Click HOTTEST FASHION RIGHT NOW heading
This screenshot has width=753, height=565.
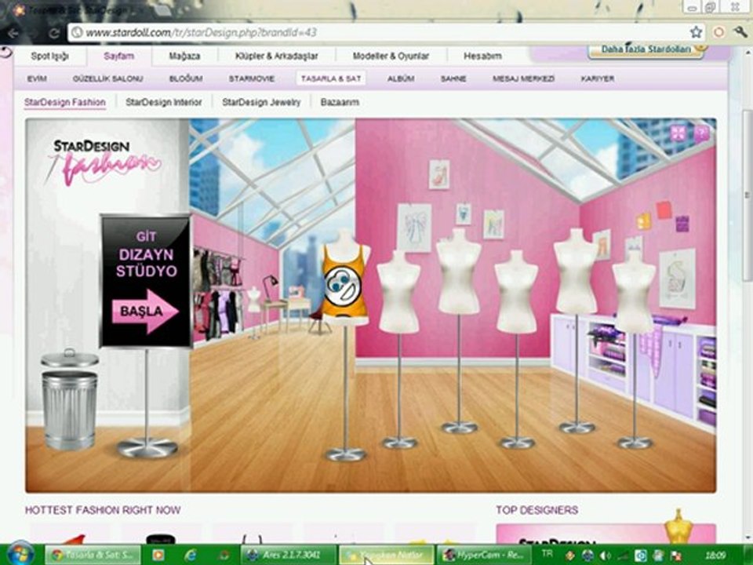click(103, 510)
